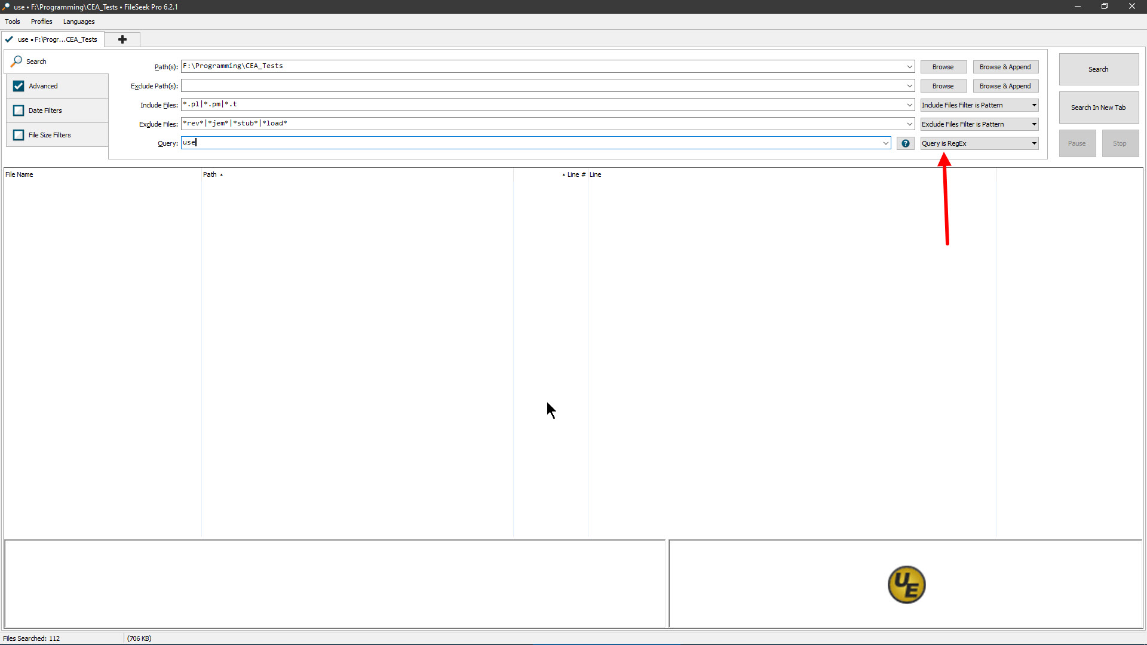The width and height of the screenshot is (1147, 645).
Task: Enable the File Size Filters checkbox
Action: [x=19, y=135]
